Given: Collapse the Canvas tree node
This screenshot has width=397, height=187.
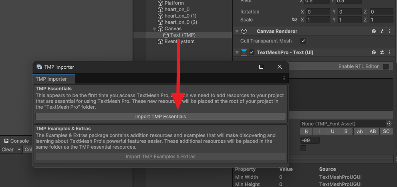Looking at the screenshot, I should click(154, 29).
